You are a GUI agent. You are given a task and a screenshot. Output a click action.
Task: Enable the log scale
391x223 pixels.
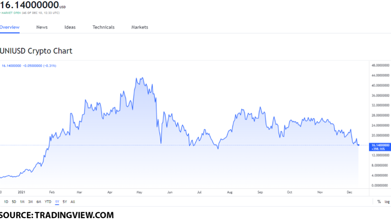click(x=387, y=201)
